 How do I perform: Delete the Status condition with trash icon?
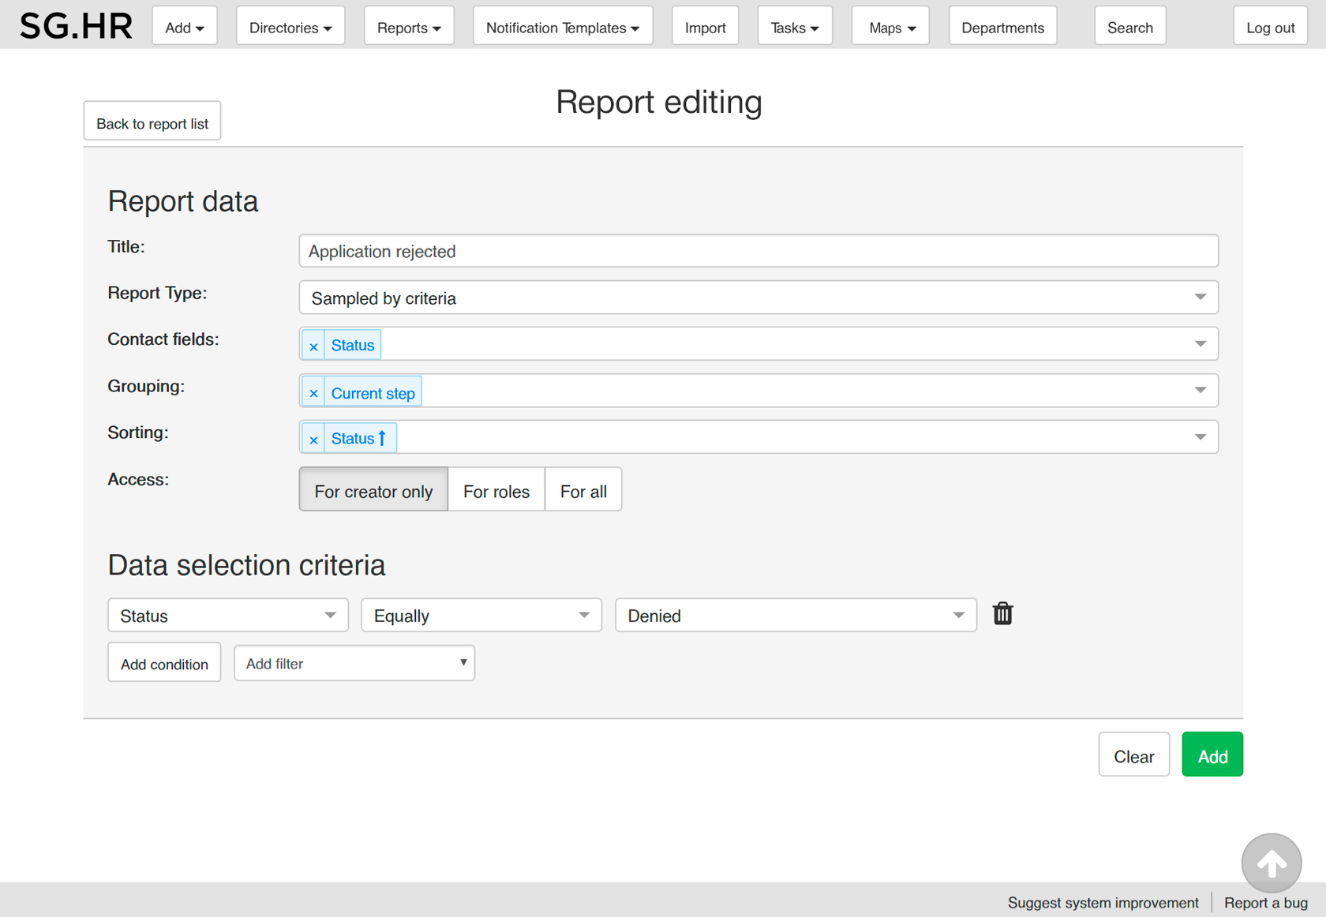[x=1002, y=614]
